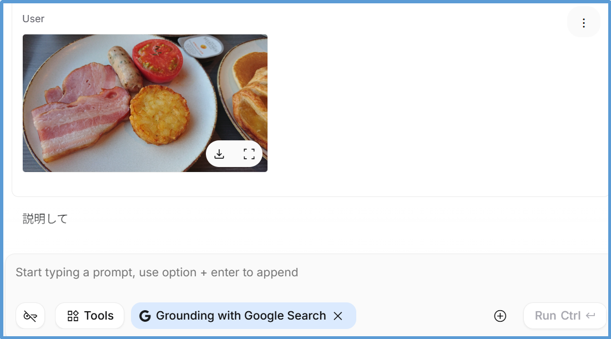Toggle the crossed-out eye icon
This screenshot has height=339, width=611.
tap(31, 316)
